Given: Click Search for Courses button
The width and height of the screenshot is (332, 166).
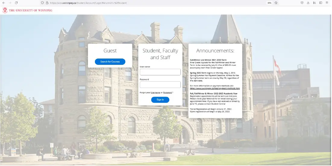Looking at the screenshot, I should (110, 62).
